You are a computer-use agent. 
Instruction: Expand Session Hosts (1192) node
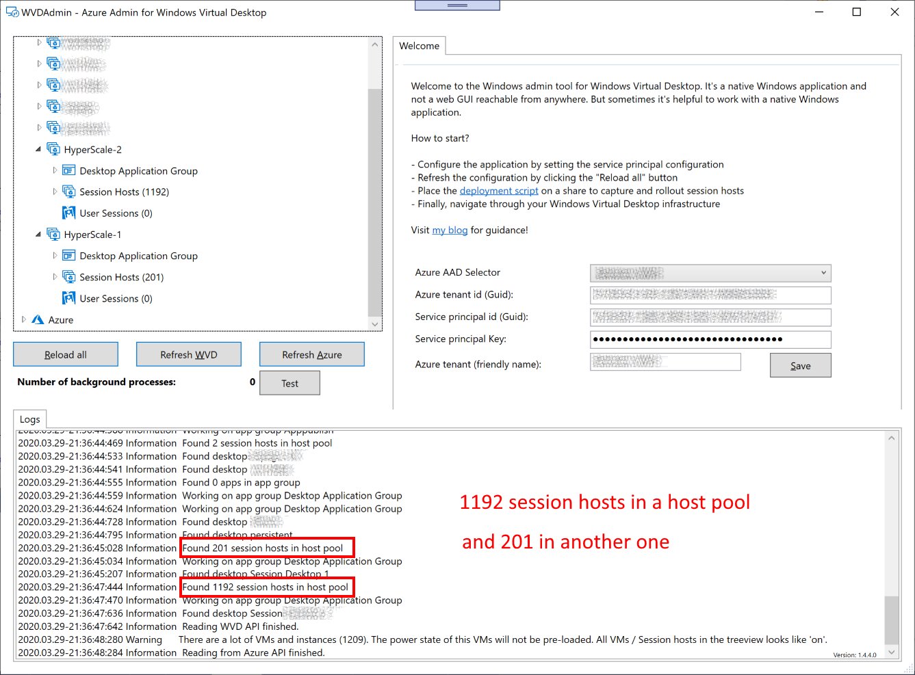pyautogui.click(x=55, y=191)
